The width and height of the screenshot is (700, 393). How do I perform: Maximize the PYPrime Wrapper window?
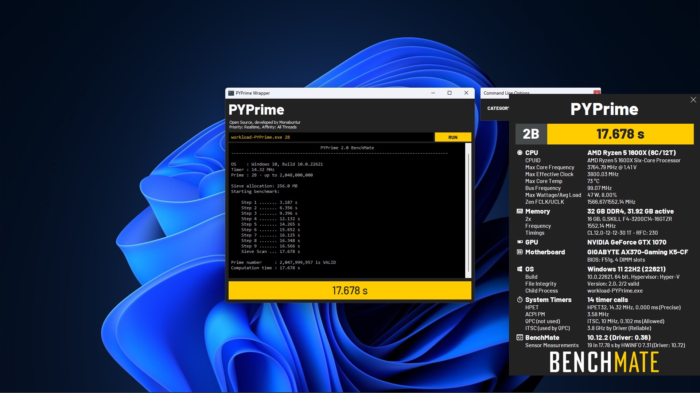[x=450, y=93]
